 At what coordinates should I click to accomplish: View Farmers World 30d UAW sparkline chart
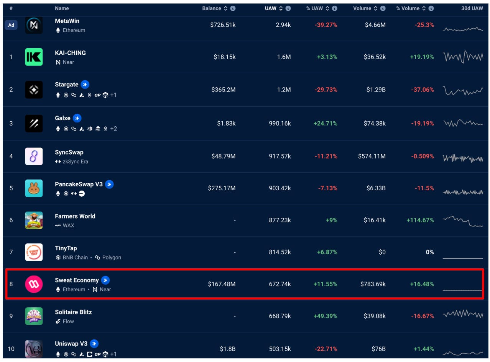[463, 221]
